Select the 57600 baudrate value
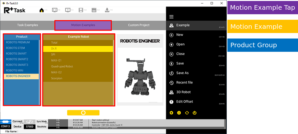Screen dimensions: 298x134 29,127
